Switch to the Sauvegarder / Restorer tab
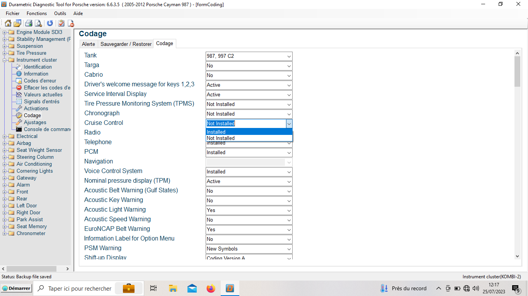This screenshot has width=528, height=296. click(x=126, y=44)
